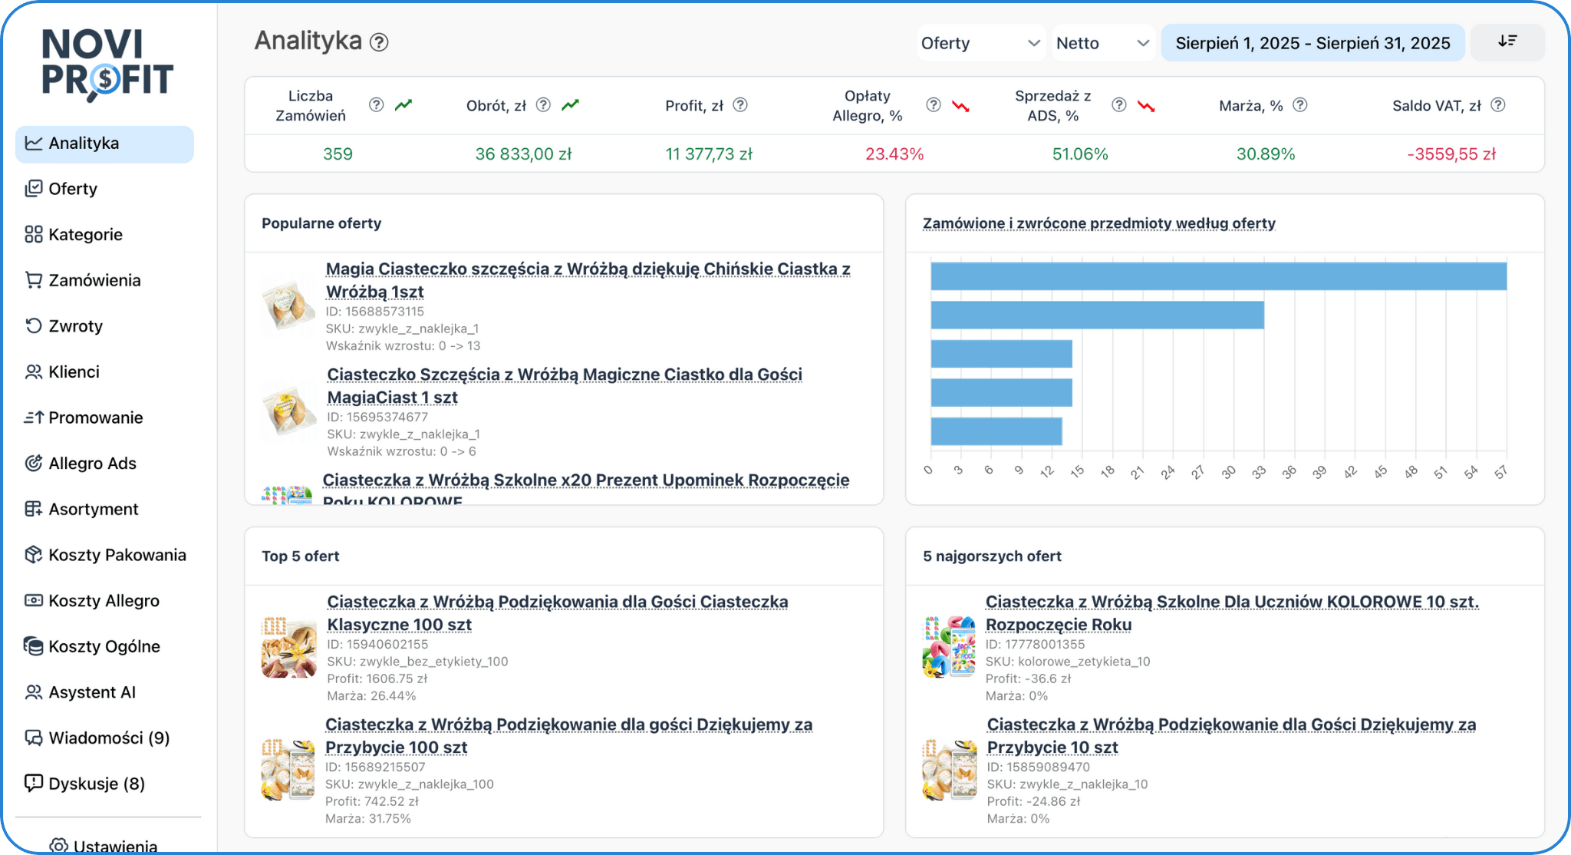Open Wiadomości (9) in sidebar
Screen dimensions: 1571x855
[109, 738]
